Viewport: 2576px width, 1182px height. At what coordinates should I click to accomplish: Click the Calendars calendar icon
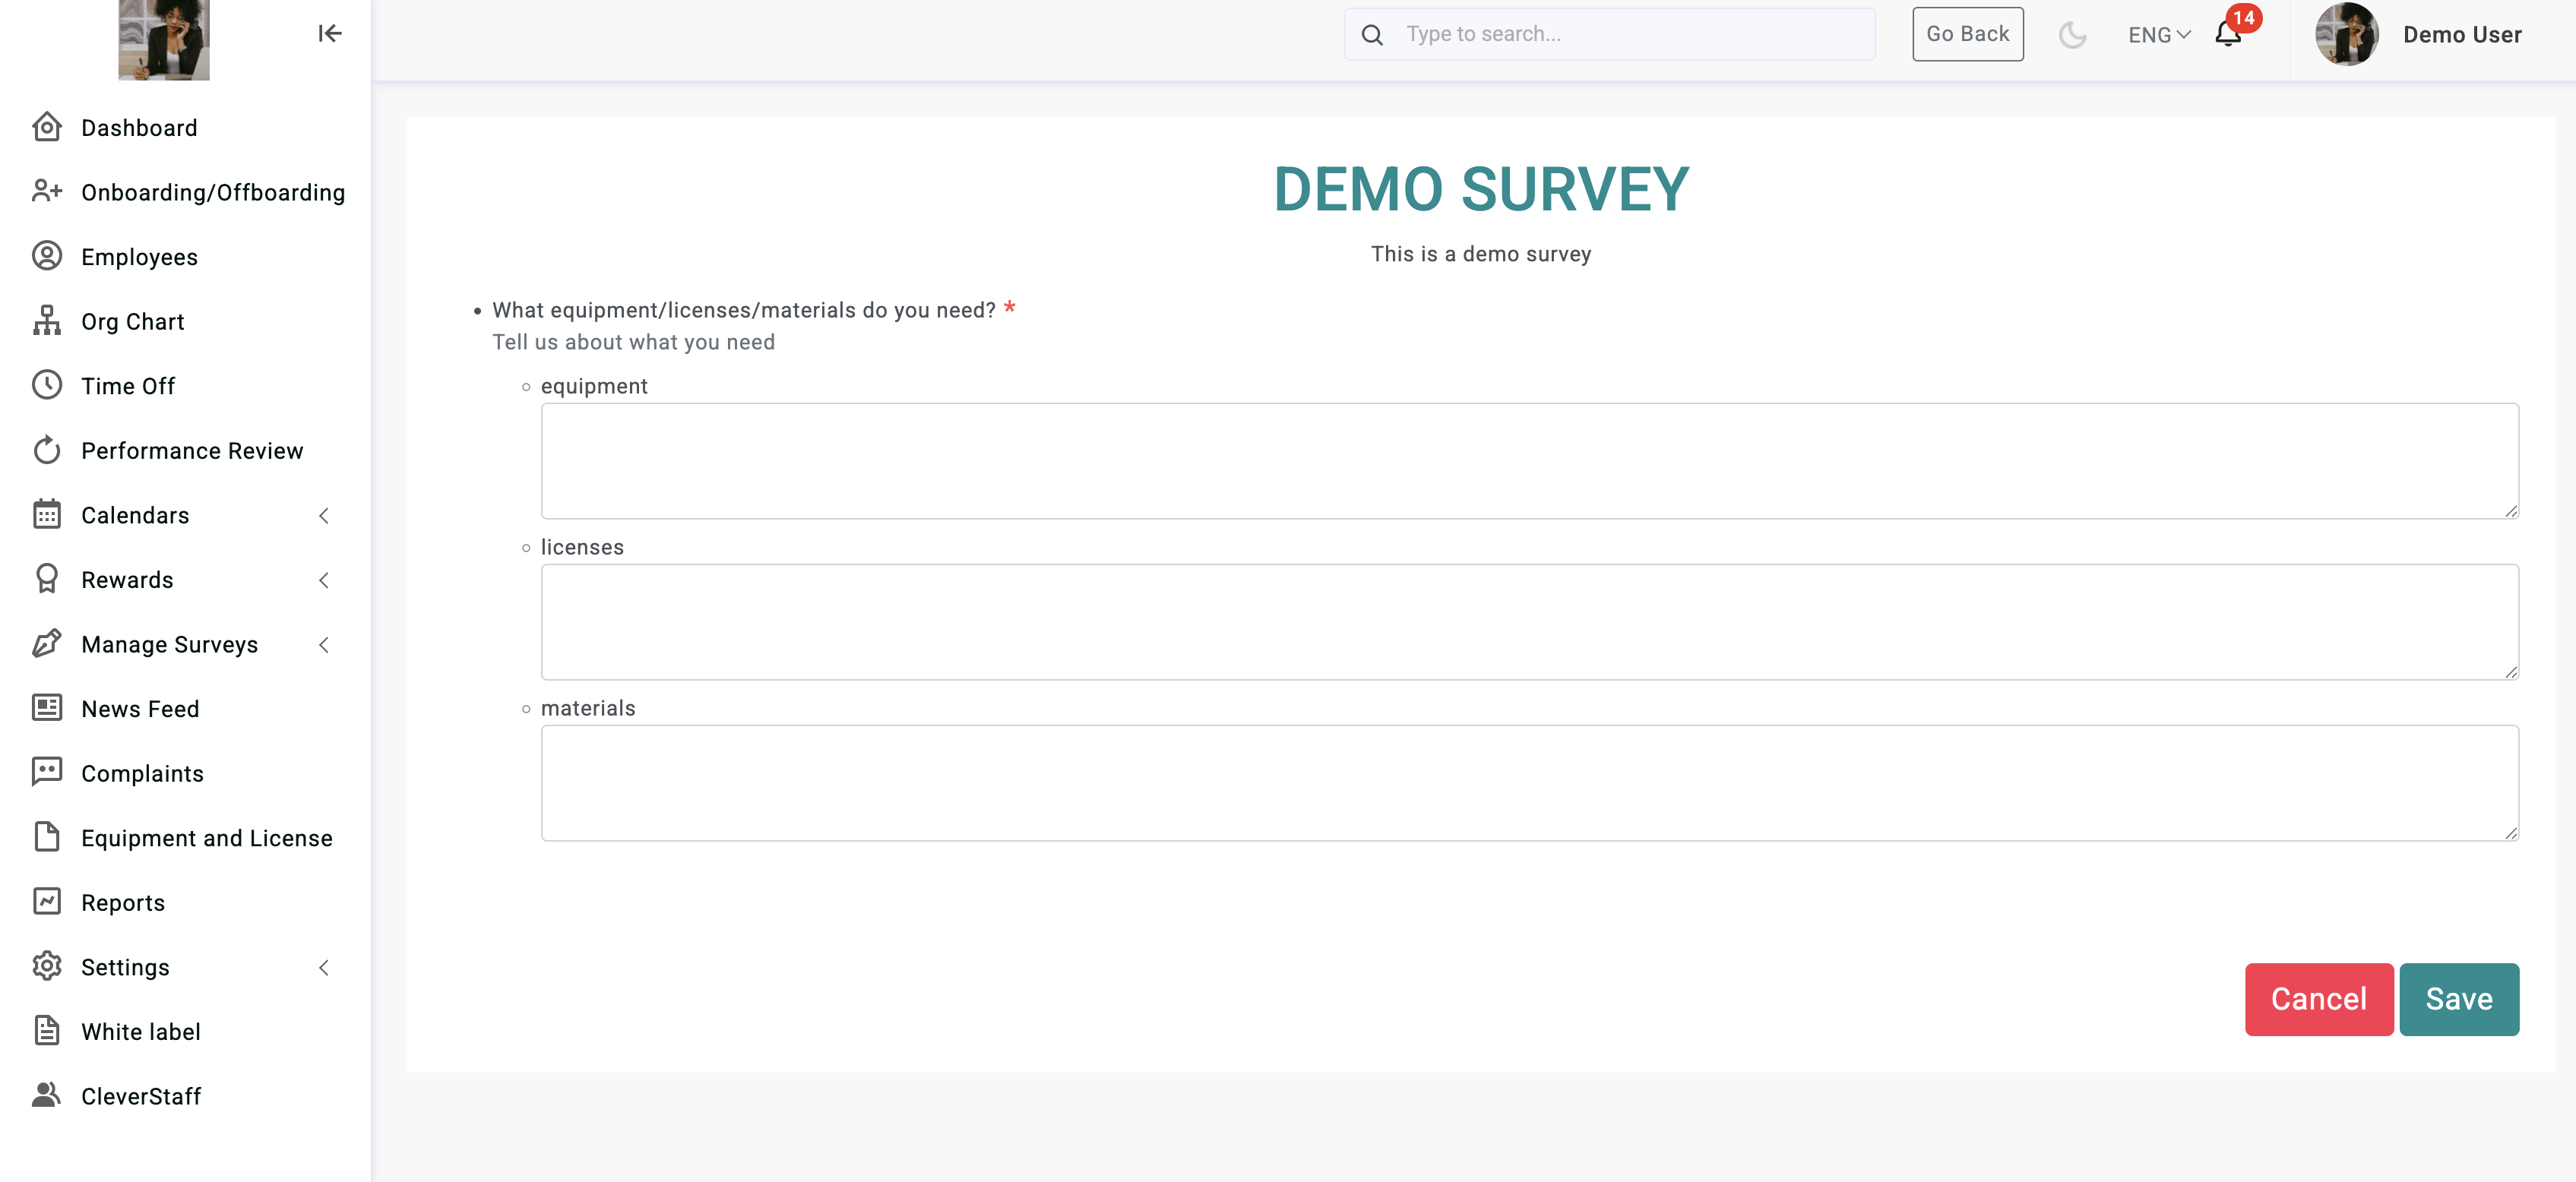point(46,514)
